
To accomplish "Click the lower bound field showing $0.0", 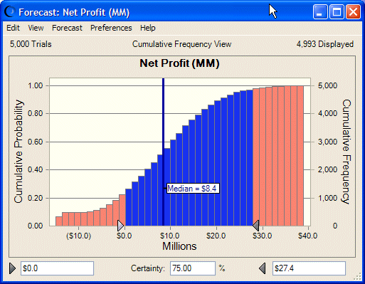I will (57, 268).
